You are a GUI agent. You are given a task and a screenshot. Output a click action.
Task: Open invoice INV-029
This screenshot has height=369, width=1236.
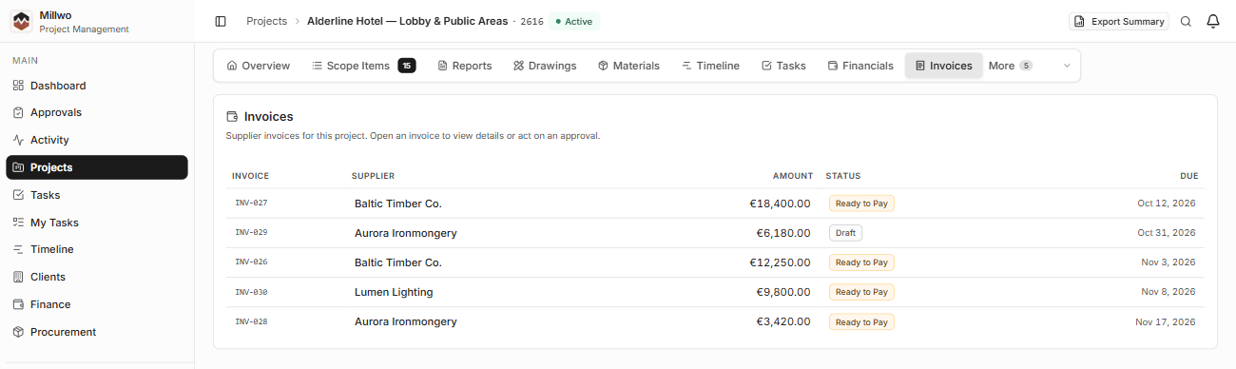pos(715,233)
